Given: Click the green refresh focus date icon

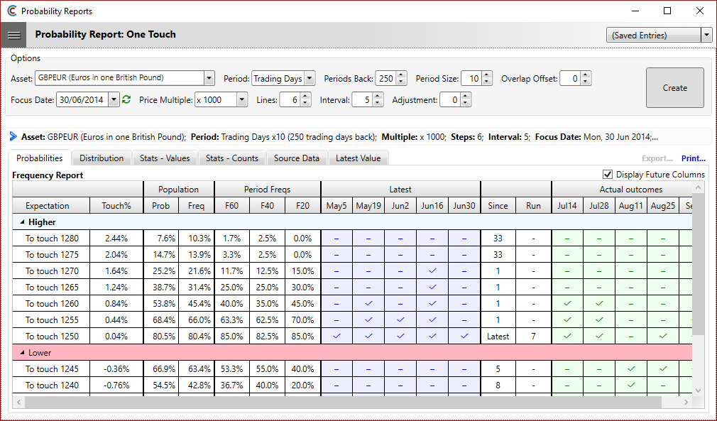Looking at the screenshot, I should (x=126, y=100).
